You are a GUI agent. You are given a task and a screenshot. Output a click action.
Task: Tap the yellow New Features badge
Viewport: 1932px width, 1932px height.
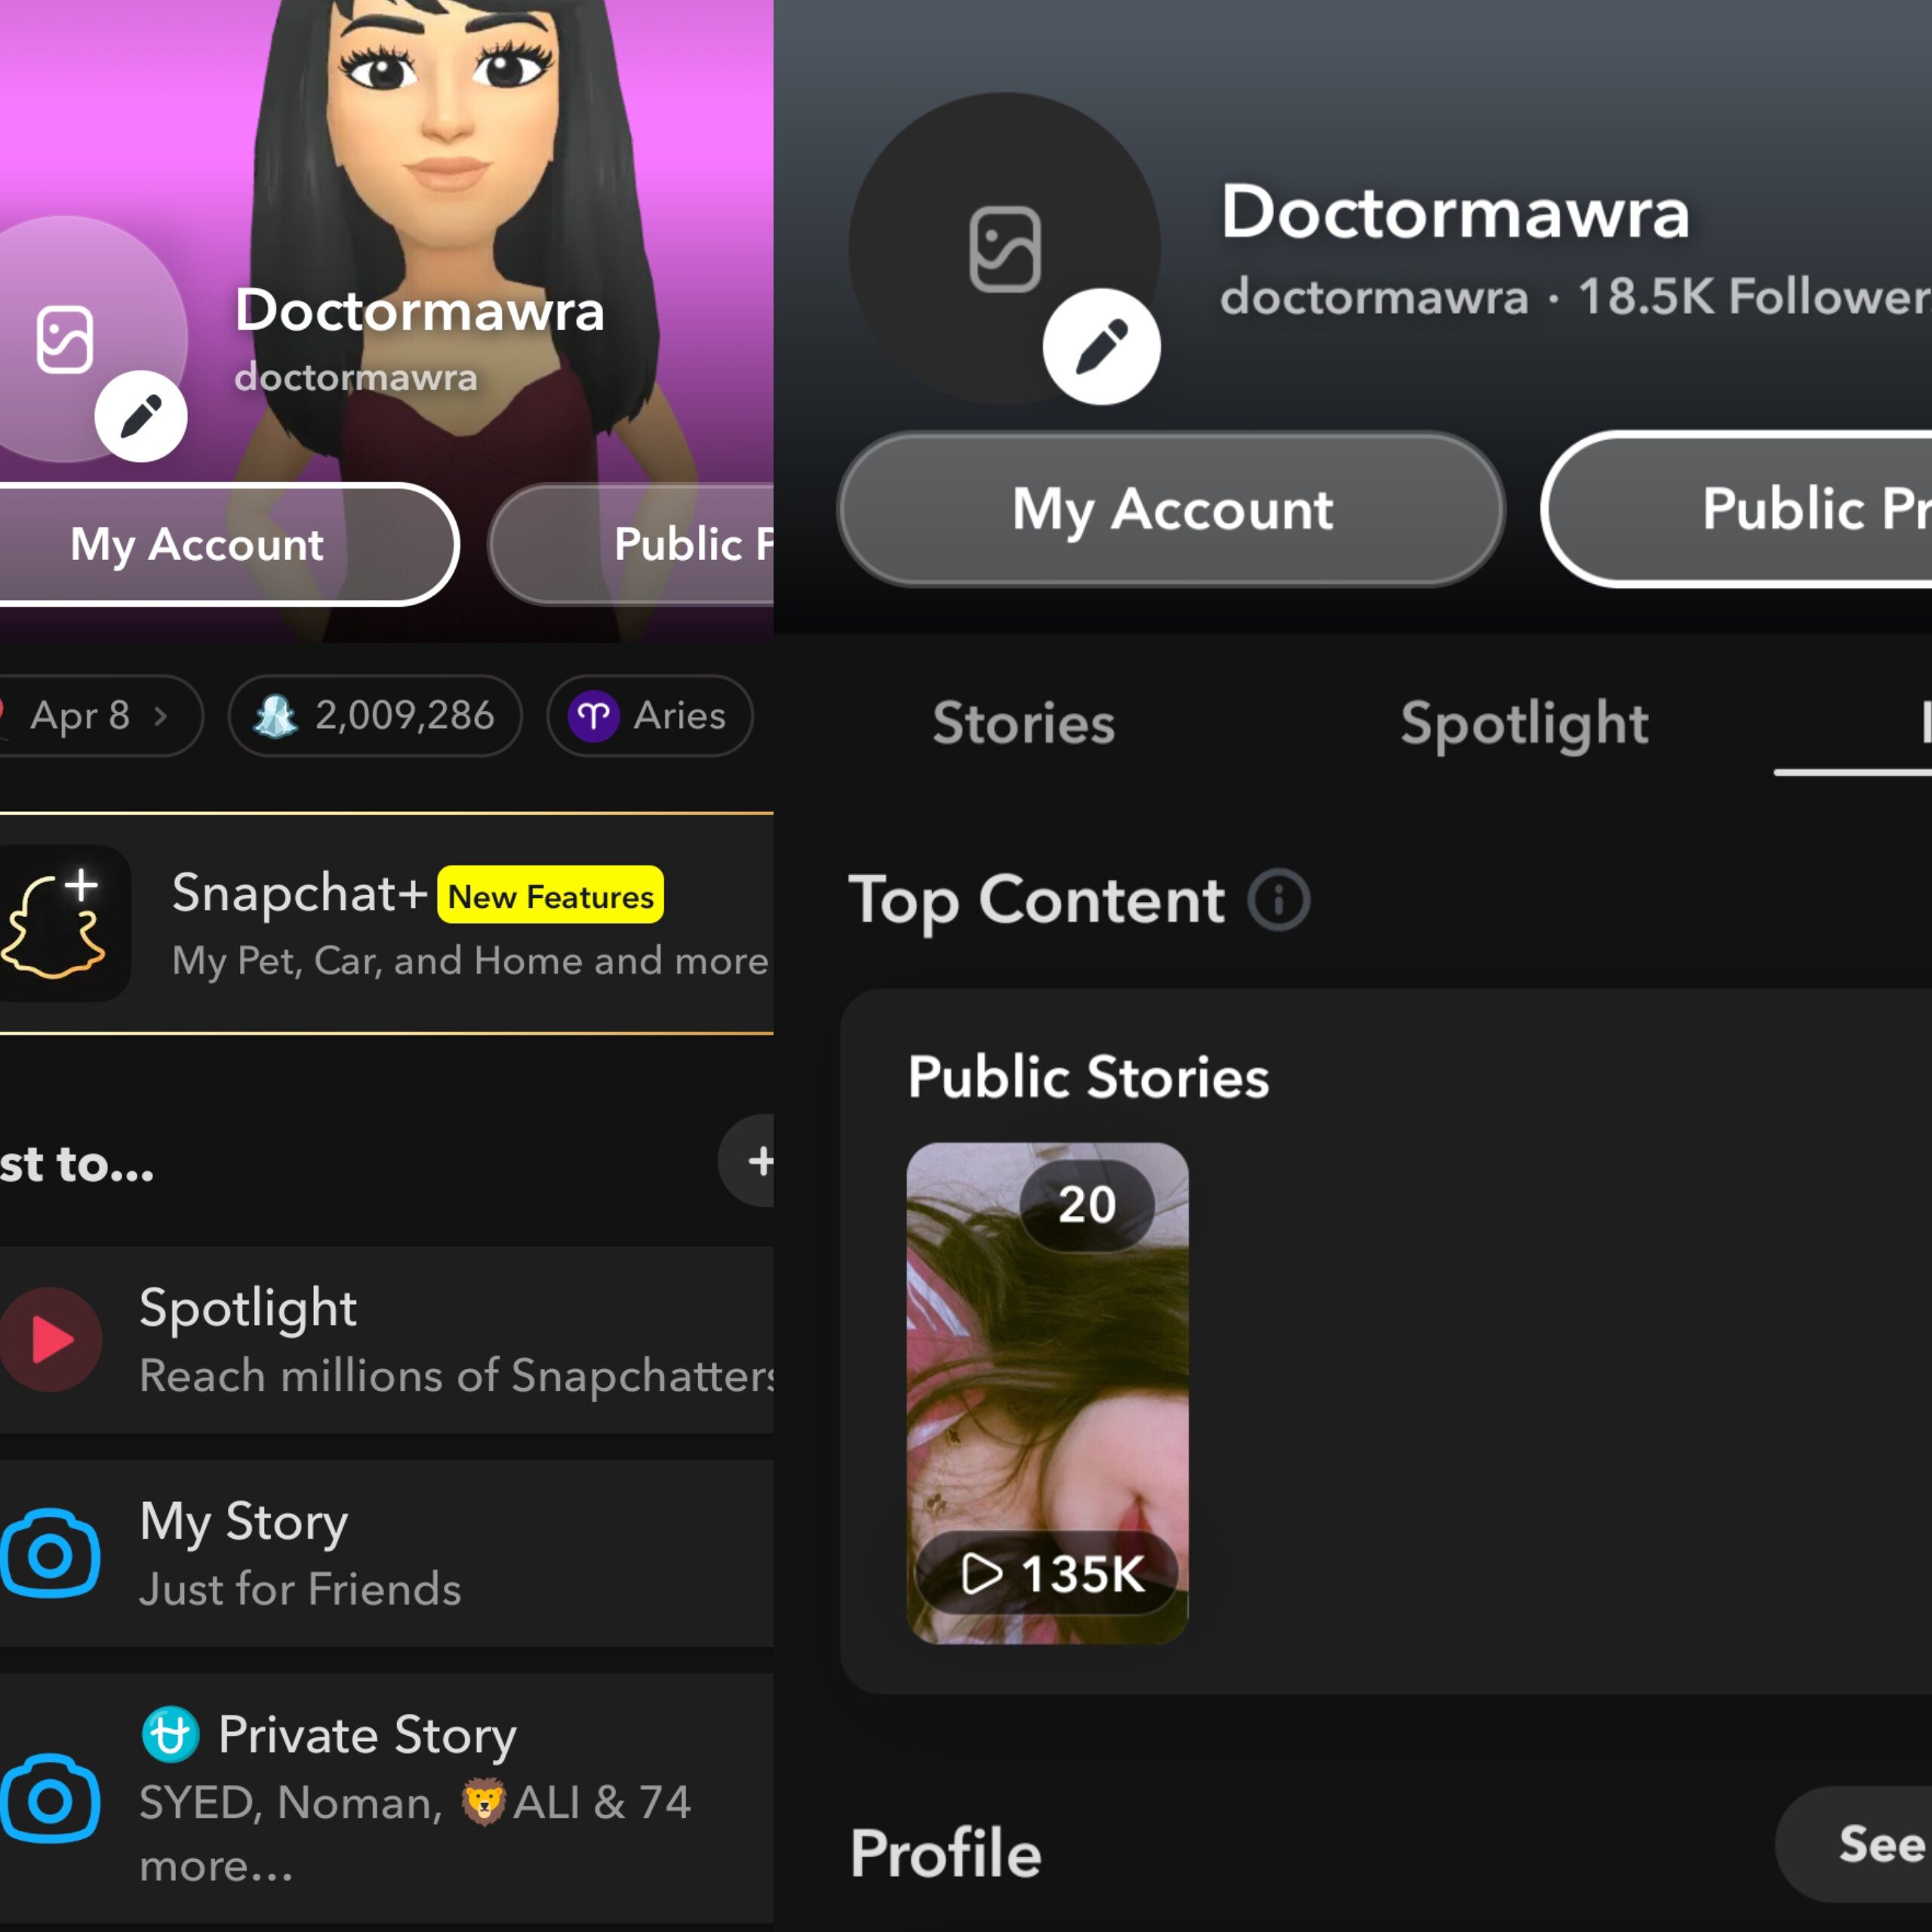[551, 896]
